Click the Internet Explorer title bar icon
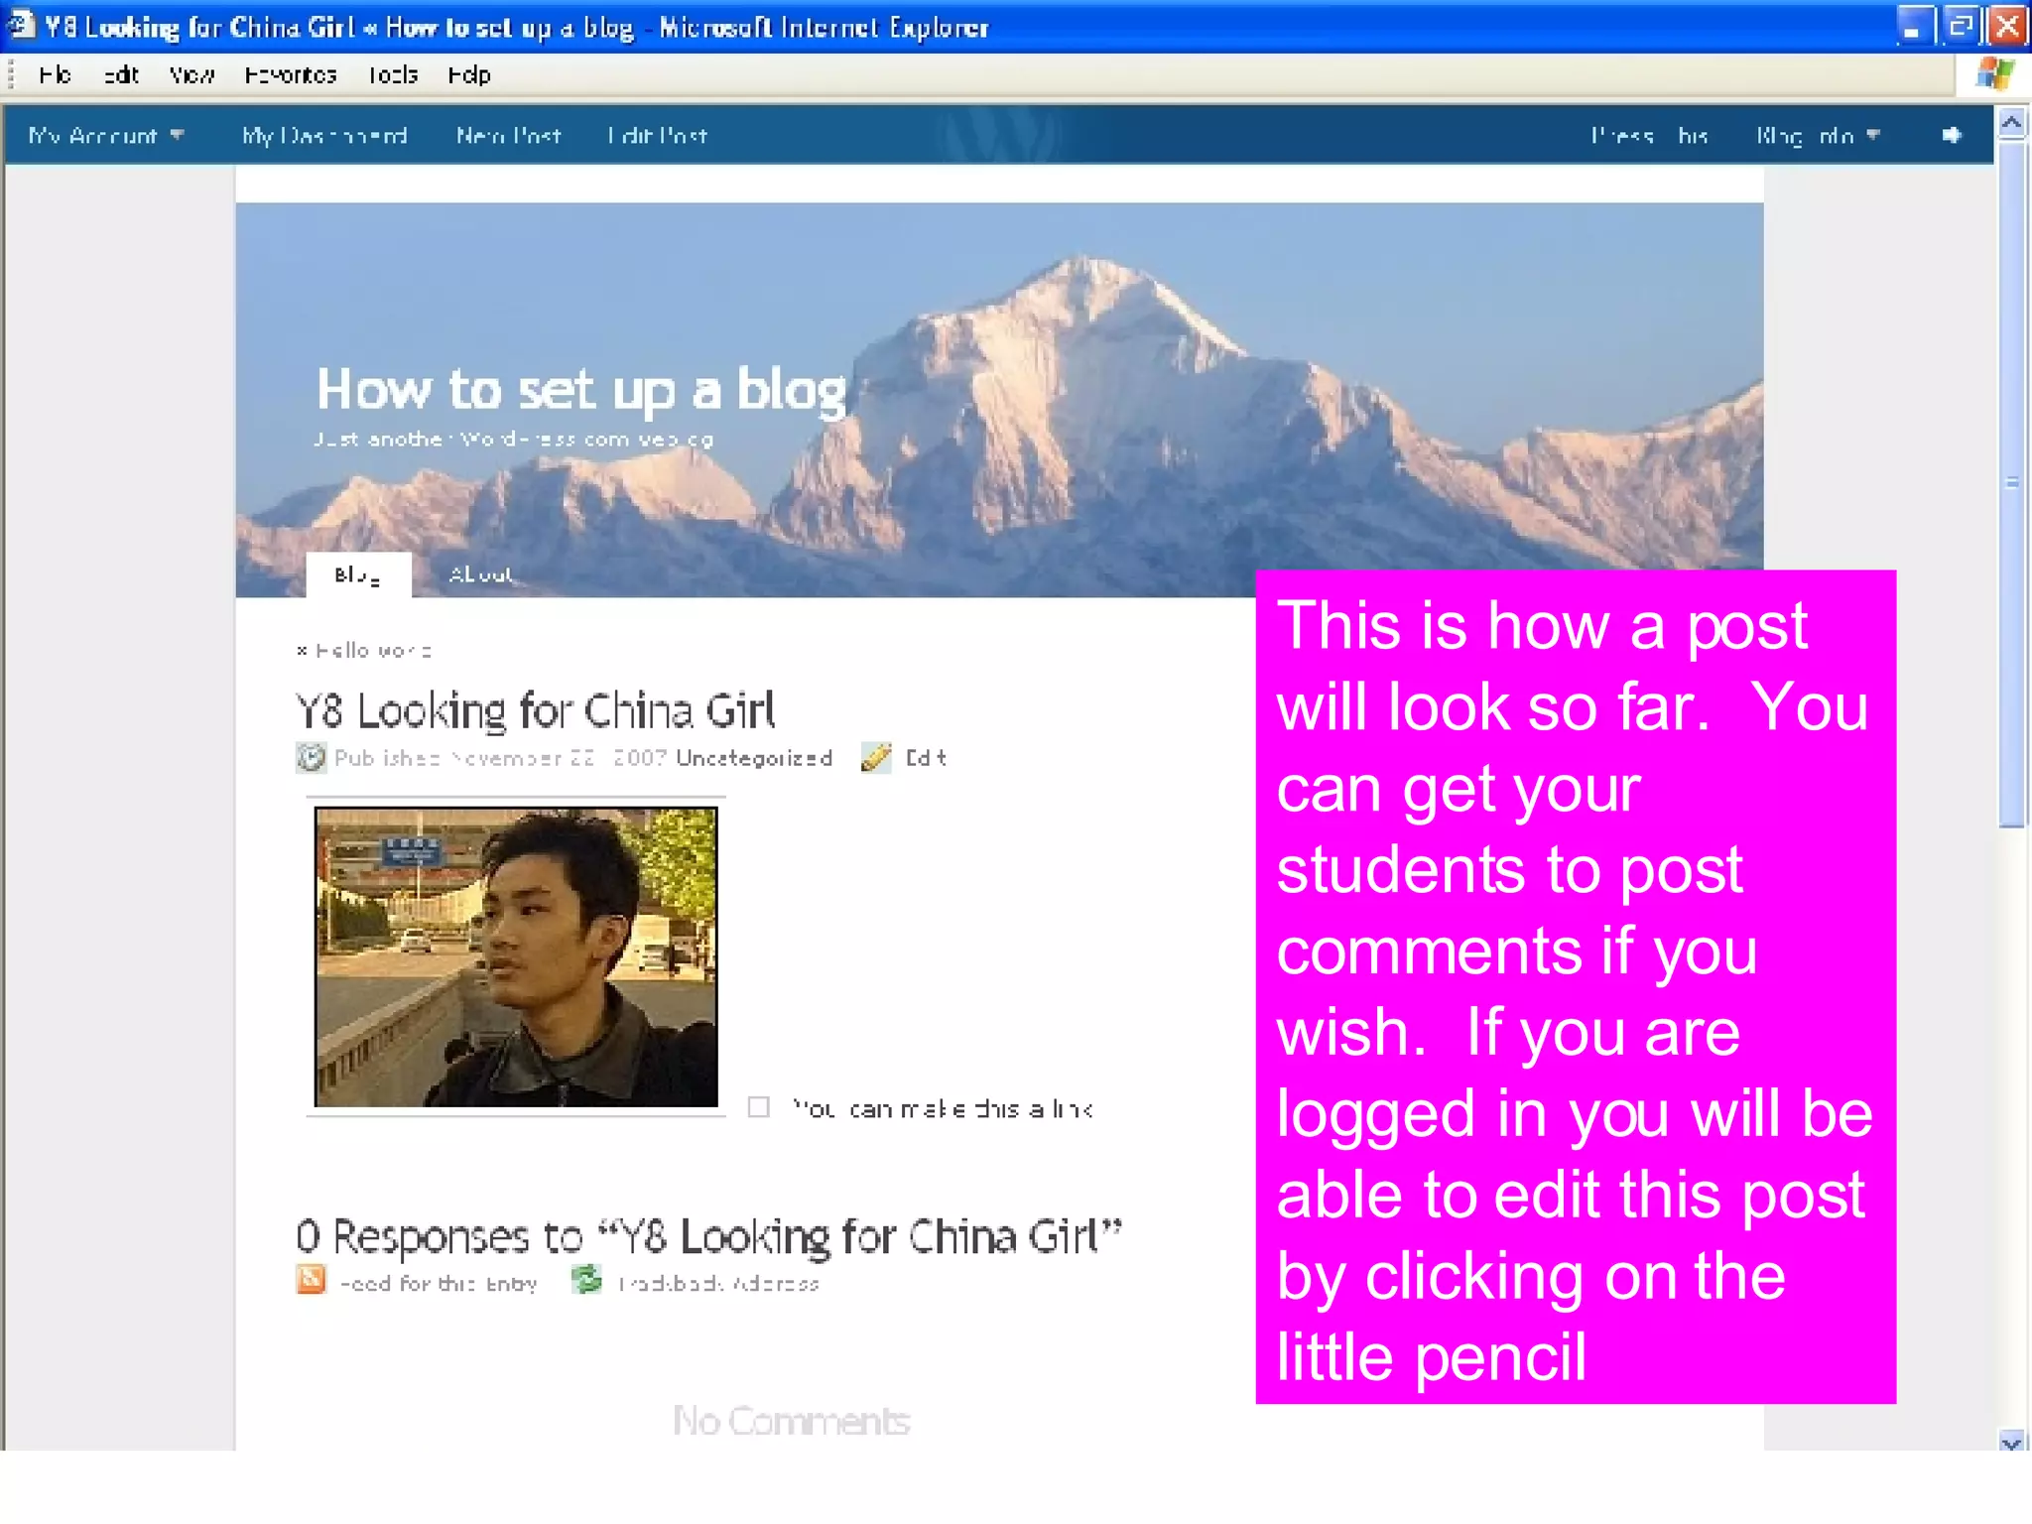 tap(22, 24)
